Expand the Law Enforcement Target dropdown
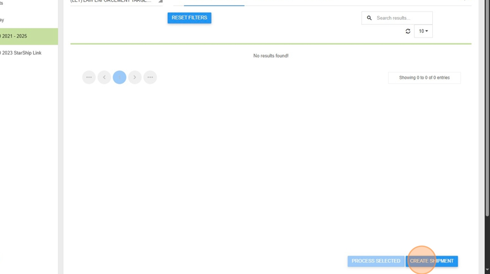Image resolution: width=490 pixels, height=274 pixels. pos(160,2)
